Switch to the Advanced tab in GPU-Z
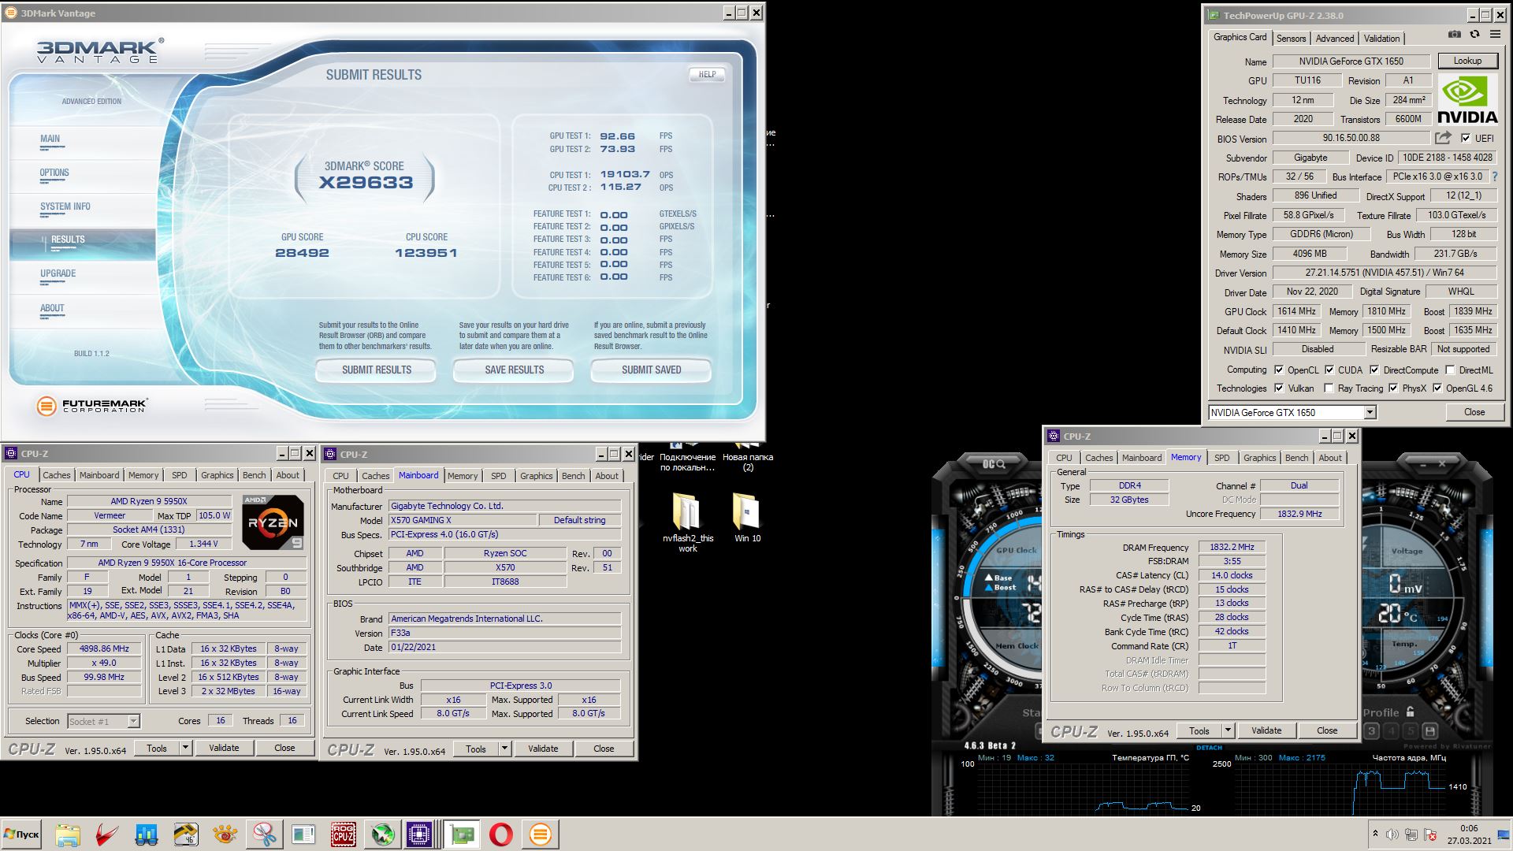 click(x=1335, y=38)
